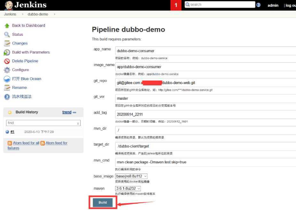Click the Atom feed for failures RSS icon

pos(43,143)
